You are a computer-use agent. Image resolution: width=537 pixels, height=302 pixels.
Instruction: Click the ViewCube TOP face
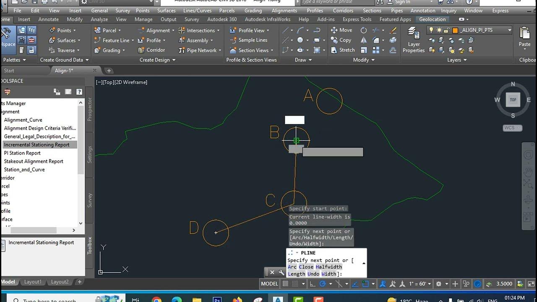[513, 99]
